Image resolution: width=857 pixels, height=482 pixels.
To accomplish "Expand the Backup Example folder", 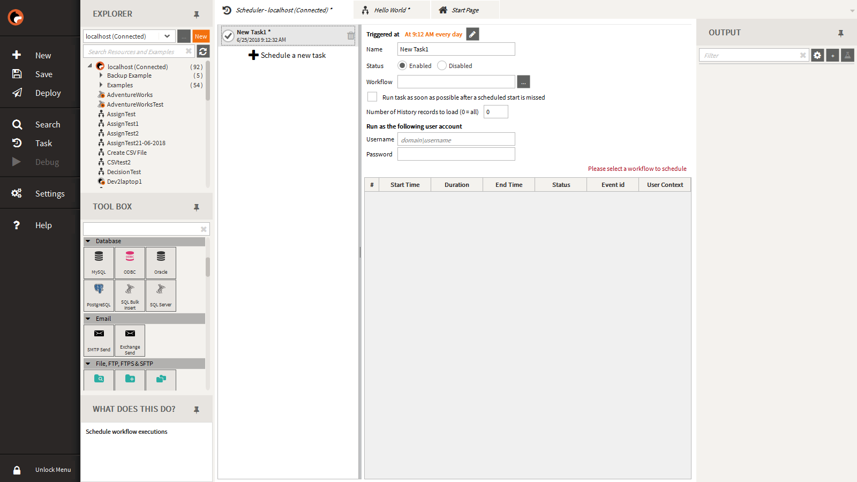I will click(x=101, y=76).
